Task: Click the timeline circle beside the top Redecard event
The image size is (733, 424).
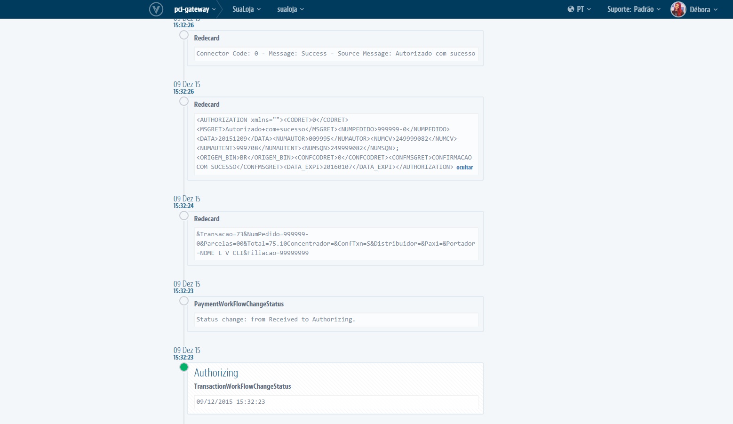Action: pos(183,34)
